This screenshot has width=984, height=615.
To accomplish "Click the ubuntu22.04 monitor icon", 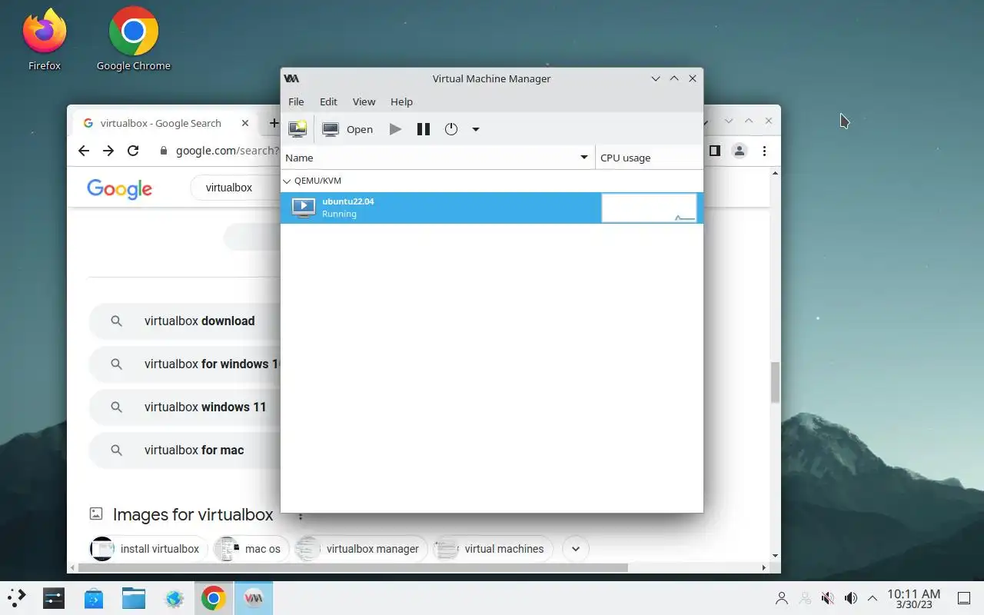I will click(x=304, y=208).
